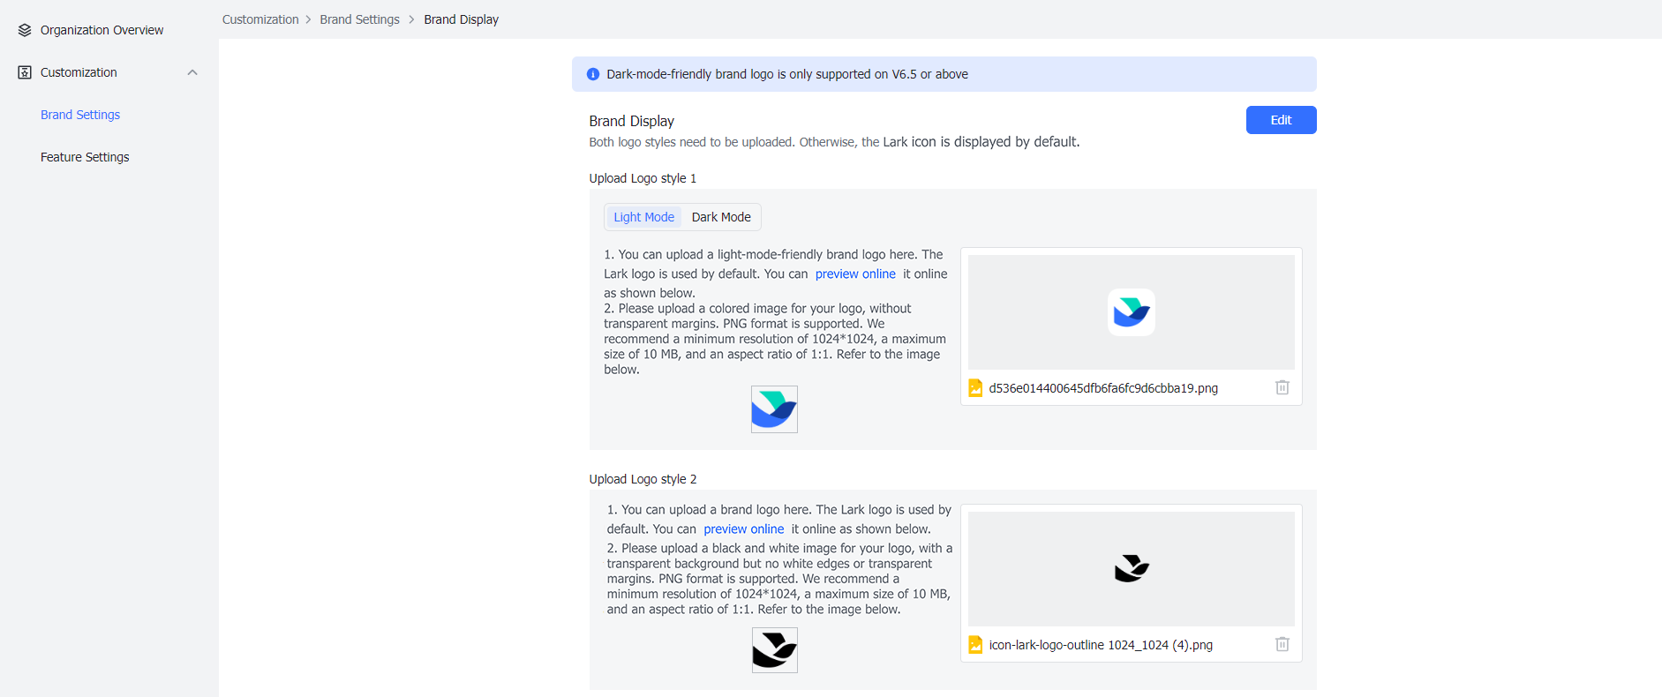Click the file icon beside icon-lark-logo-outline png

975,645
